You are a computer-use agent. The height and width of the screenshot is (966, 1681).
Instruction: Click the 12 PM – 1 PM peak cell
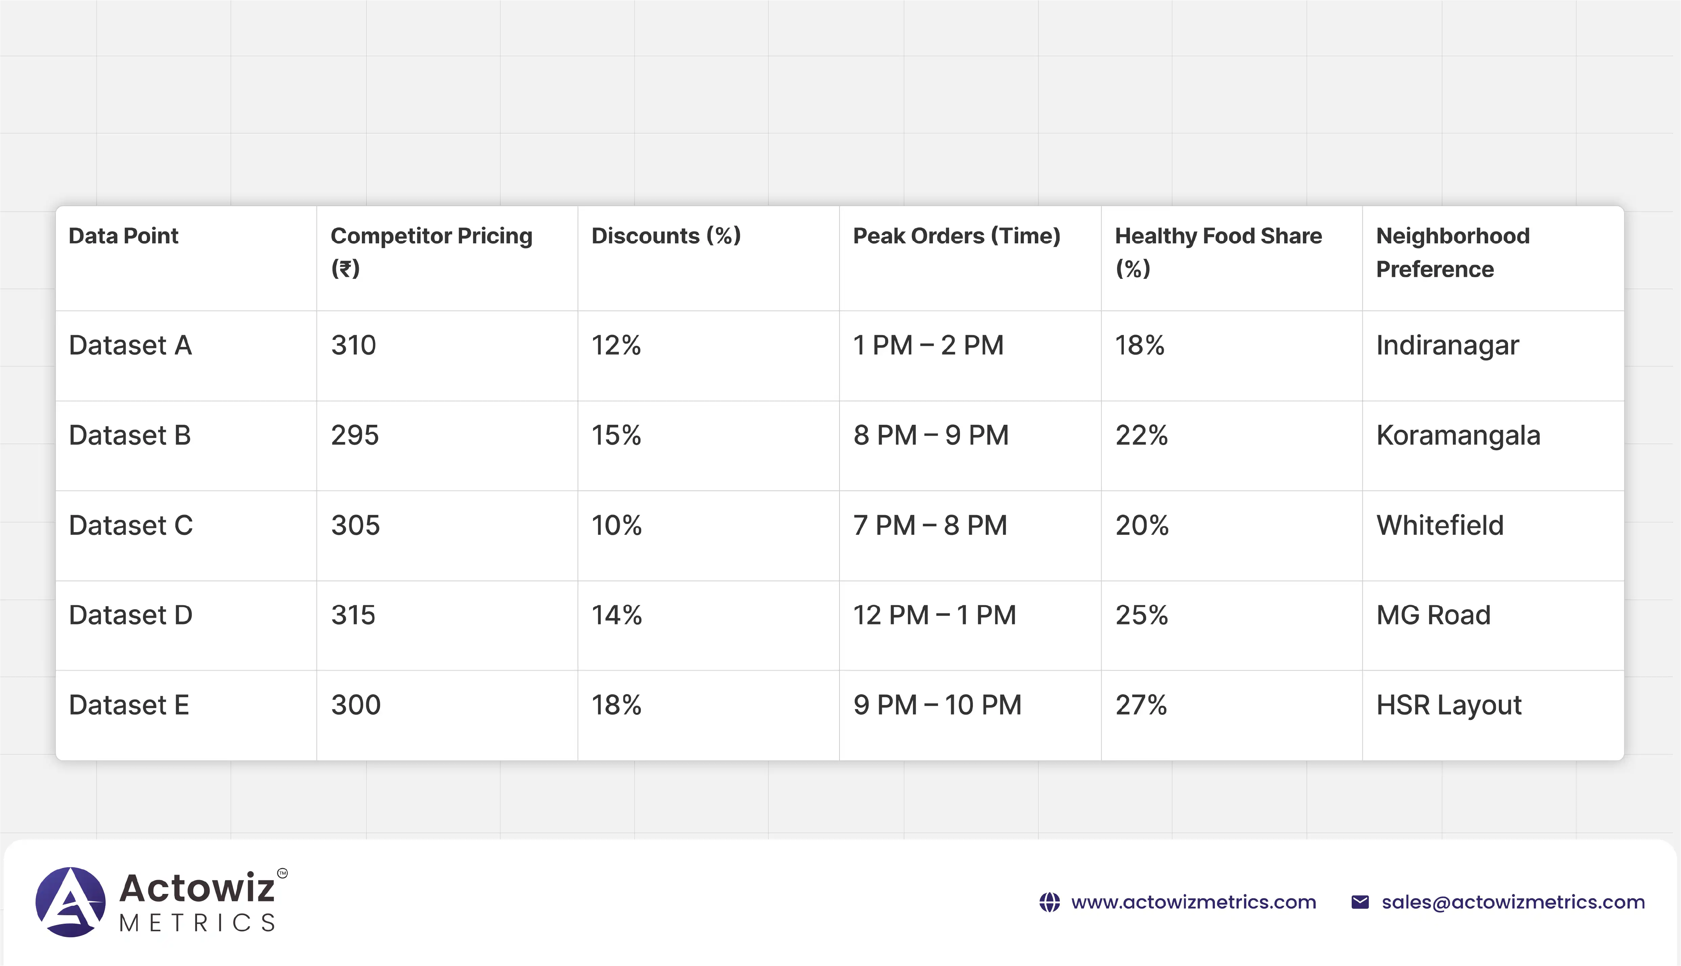[934, 615]
